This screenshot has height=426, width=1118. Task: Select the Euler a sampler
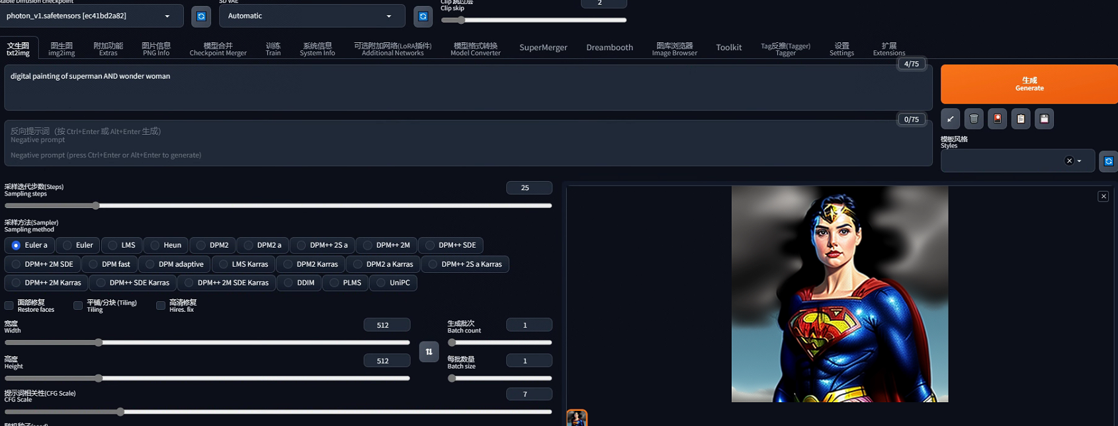point(29,245)
